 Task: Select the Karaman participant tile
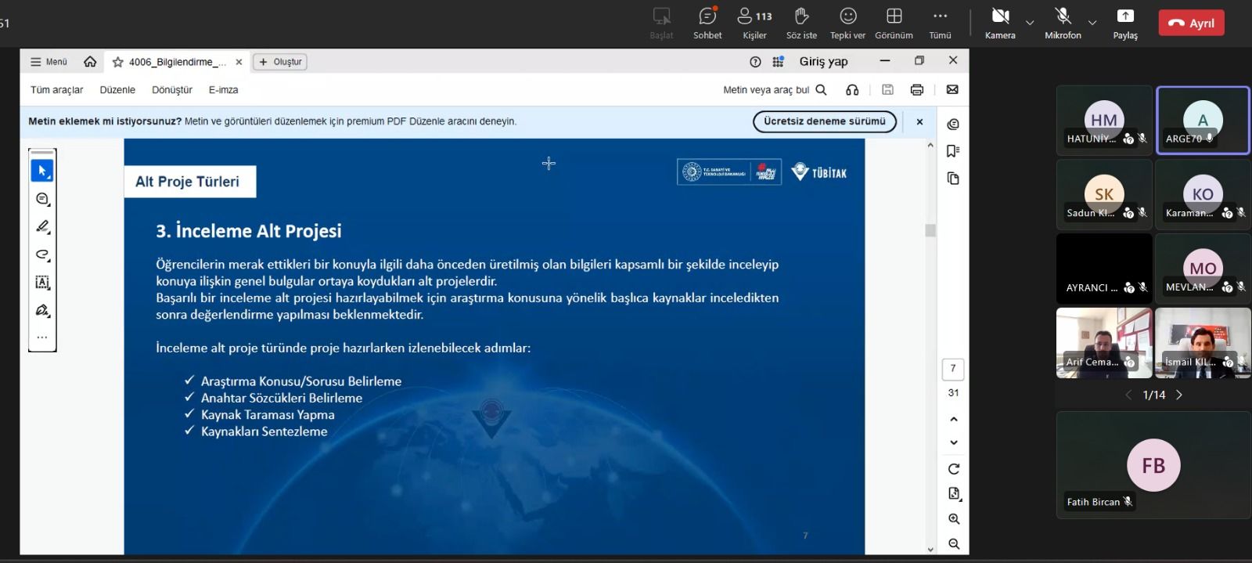[1203, 194]
